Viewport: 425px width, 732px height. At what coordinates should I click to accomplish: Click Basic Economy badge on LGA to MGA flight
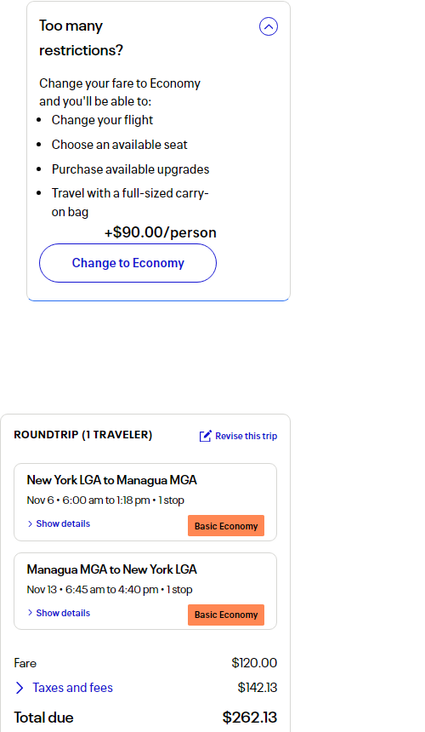(226, 526)
